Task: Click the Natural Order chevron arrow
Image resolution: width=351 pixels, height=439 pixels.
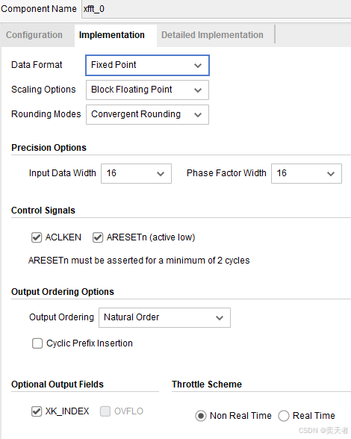Action: point(220,318)
